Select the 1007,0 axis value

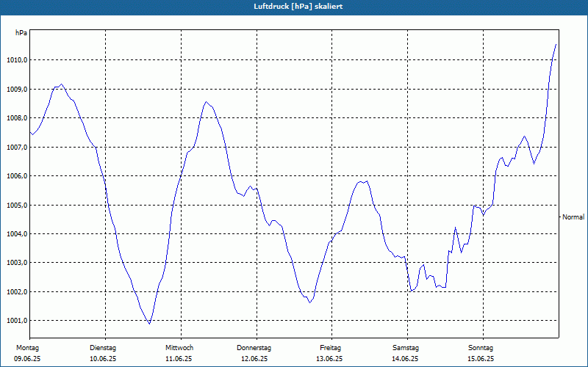17,148
